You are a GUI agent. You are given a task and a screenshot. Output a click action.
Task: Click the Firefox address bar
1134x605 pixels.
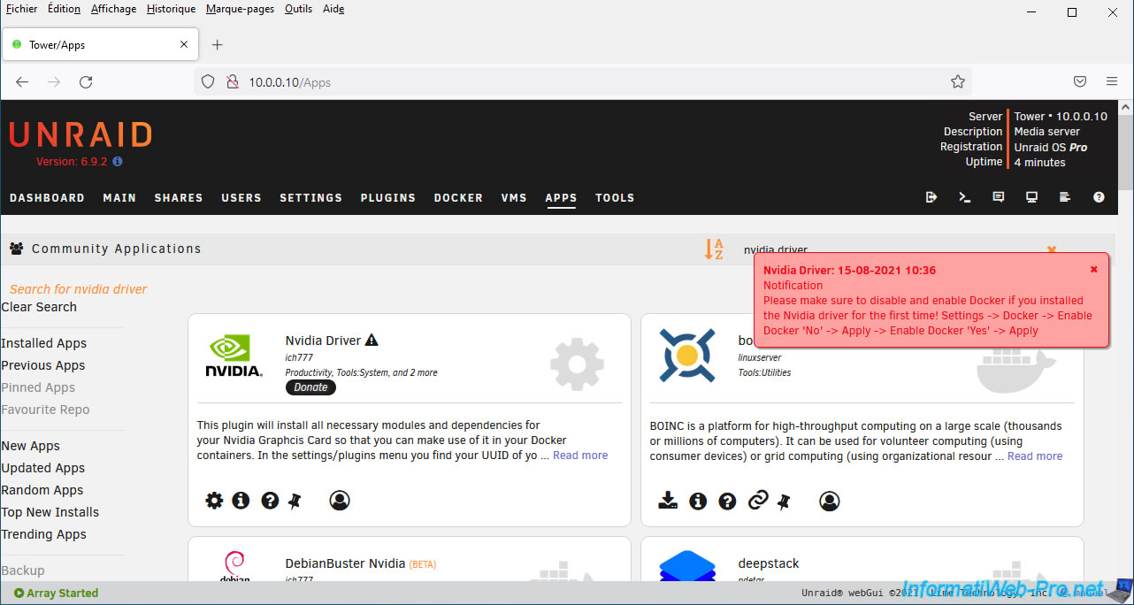coord(575,82)
